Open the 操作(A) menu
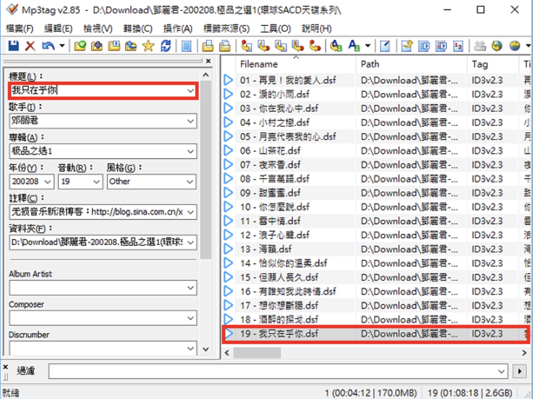The height and width of the screenshot is (399, 538). click(x=178, y=28)
